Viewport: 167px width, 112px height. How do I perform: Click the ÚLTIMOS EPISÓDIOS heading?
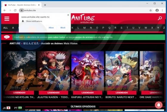pos(83,107)
